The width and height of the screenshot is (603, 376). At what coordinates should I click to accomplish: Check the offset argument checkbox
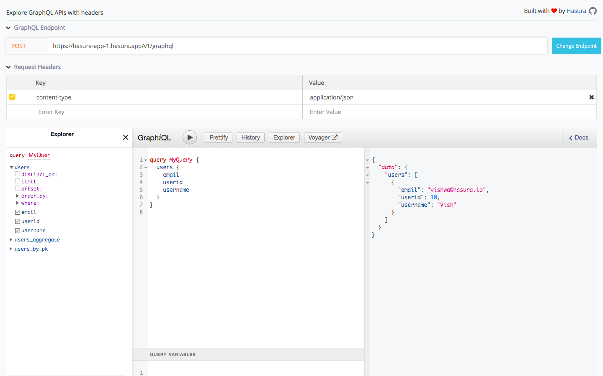[18, 188]
